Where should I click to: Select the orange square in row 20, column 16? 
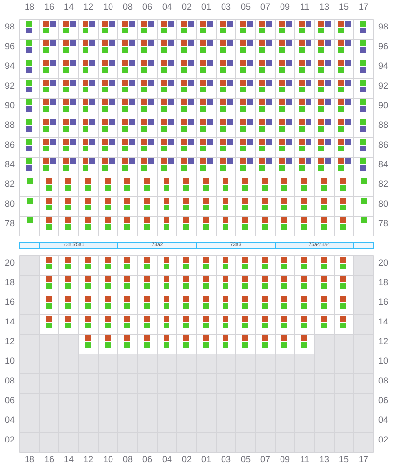pos(49,260)
